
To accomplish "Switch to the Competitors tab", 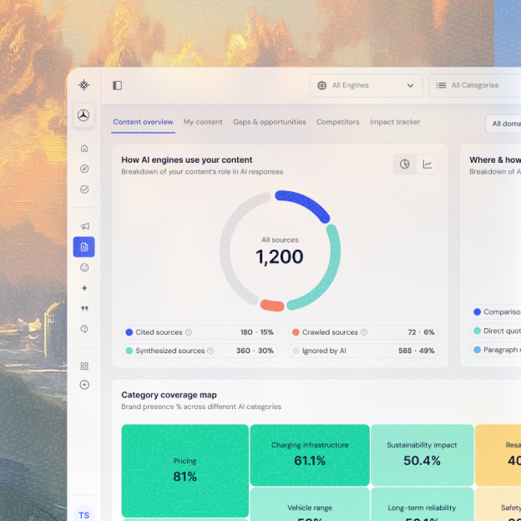I will 338,122.
